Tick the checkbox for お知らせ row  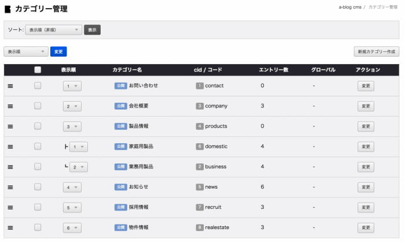38,187
